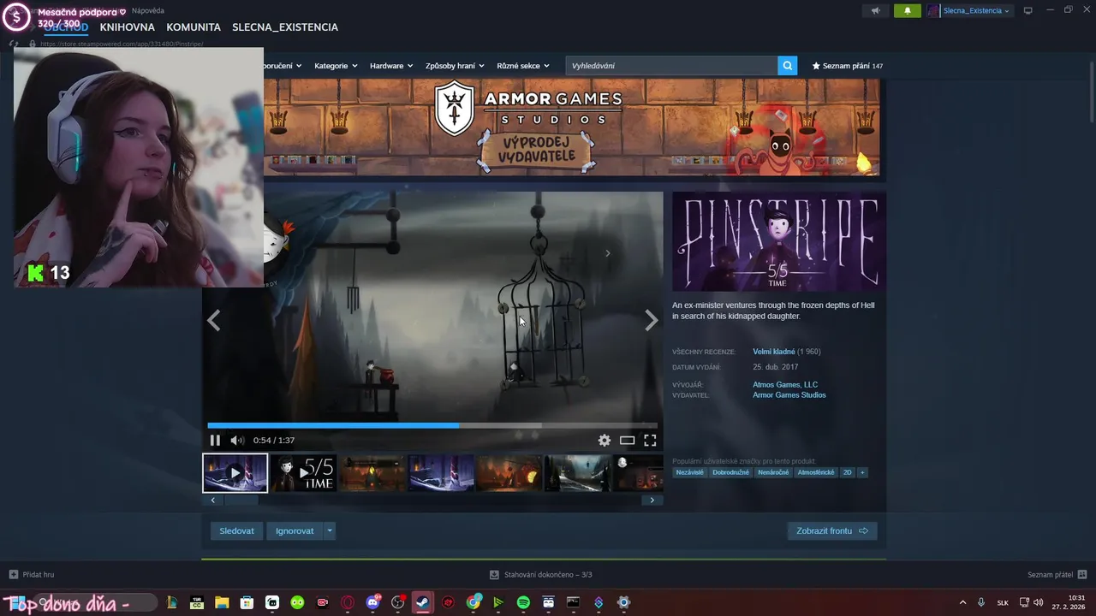Click the thumbnail strip scrollbar handle
Image resolution: width=1096 pixels, height=616 pixels.
click(x=240, y=500)
